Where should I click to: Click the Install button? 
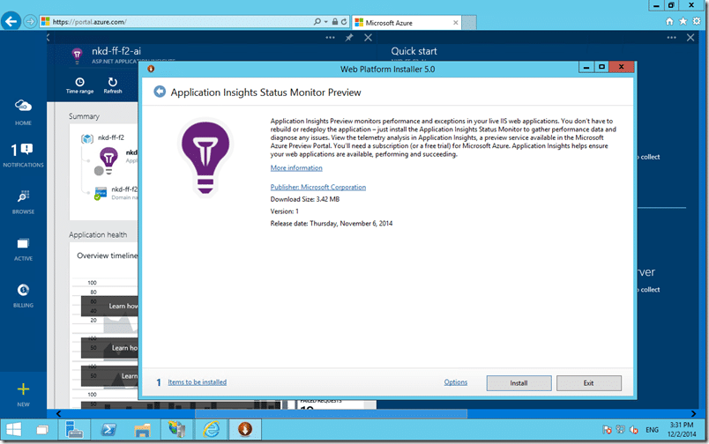tap(519, 383)
